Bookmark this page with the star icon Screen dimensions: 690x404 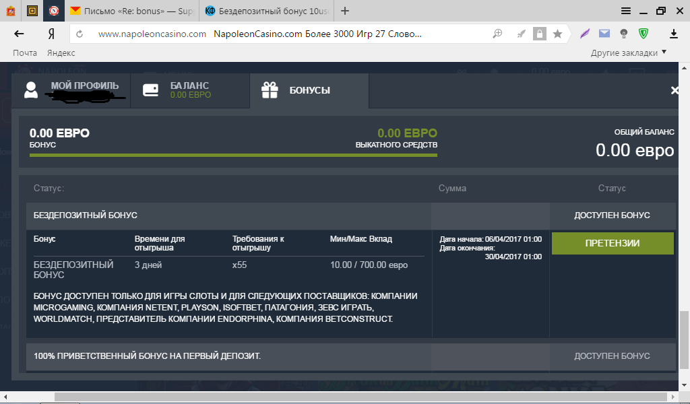pos(557,34)
